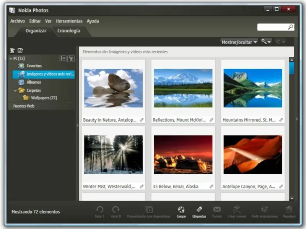The image size is (306, 229).
Task: Click the Papelera trash icon
Action: 289,210
